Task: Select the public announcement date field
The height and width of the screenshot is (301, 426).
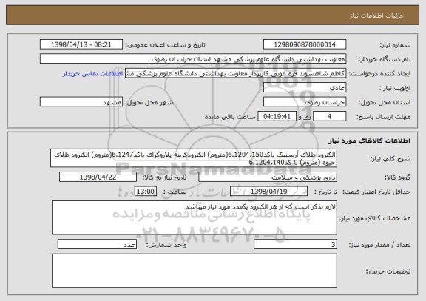Action: [81, 44]
